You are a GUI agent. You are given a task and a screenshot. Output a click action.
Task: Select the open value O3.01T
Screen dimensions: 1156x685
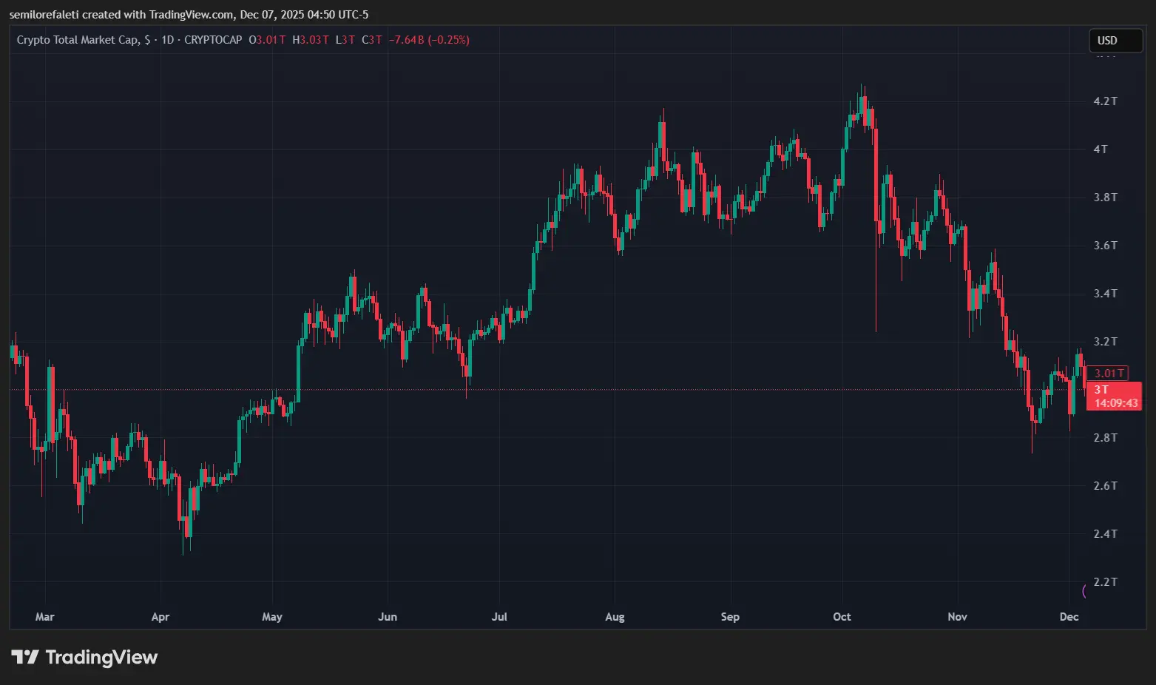click(x=267, y=40)
